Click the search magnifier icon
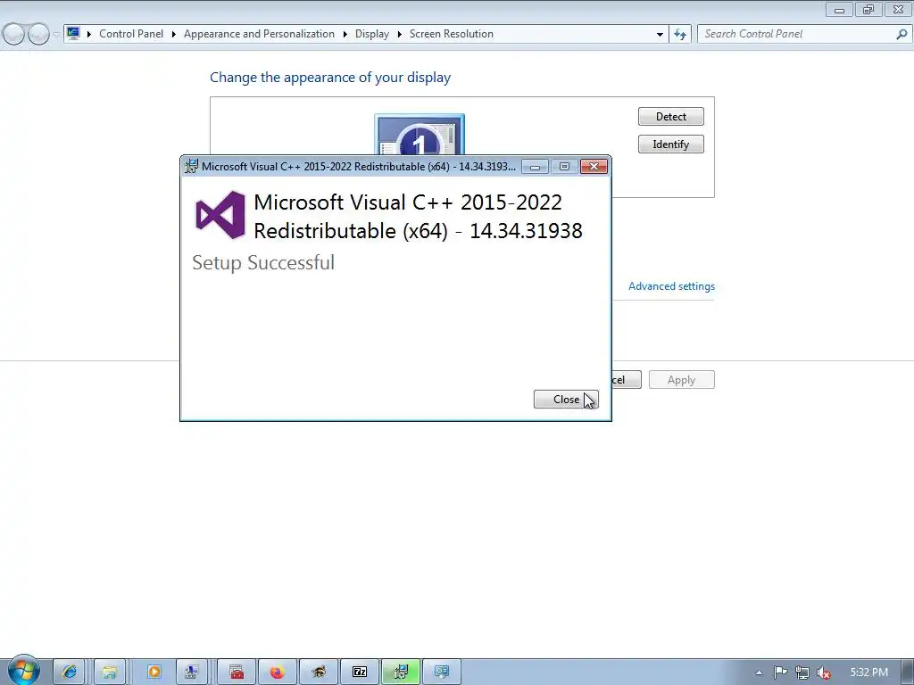 coord(902,34)
